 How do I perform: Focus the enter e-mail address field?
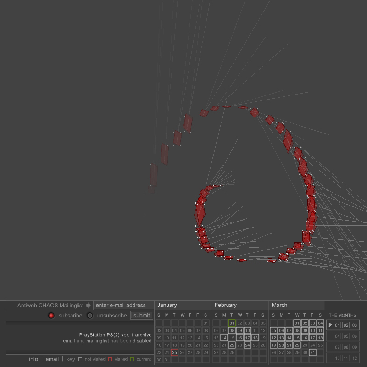(x=123, y=306)
